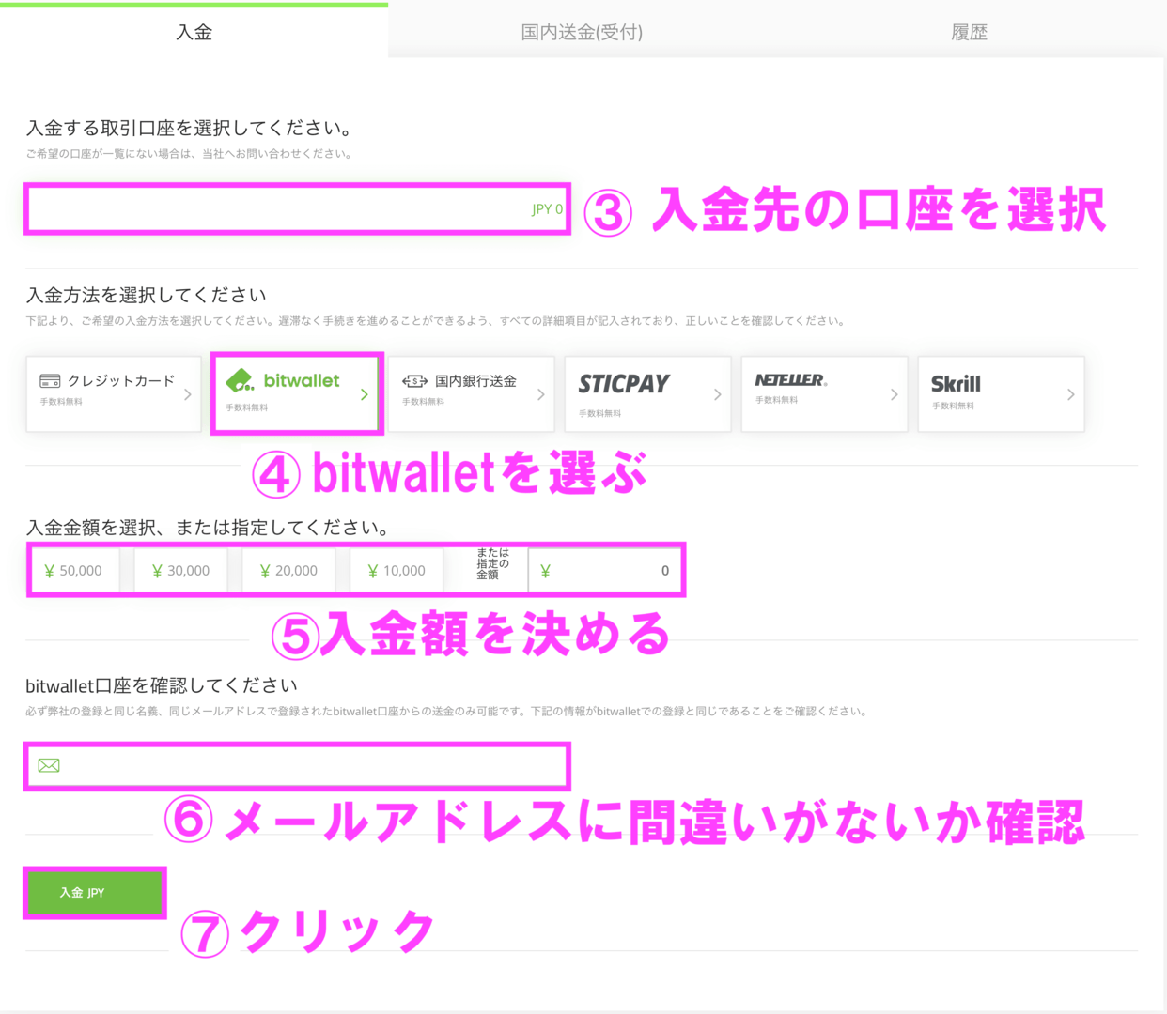Choose the ¥ 20,000 deposit amount
Viewport: 1167px width, 1014px height.
pyautogui.click(x=289, y=570)
